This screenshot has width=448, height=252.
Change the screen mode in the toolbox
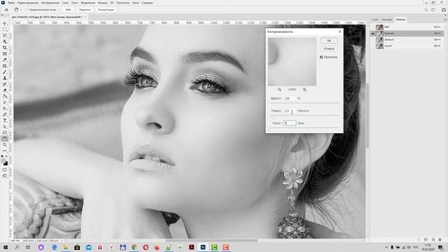point(5,176)
